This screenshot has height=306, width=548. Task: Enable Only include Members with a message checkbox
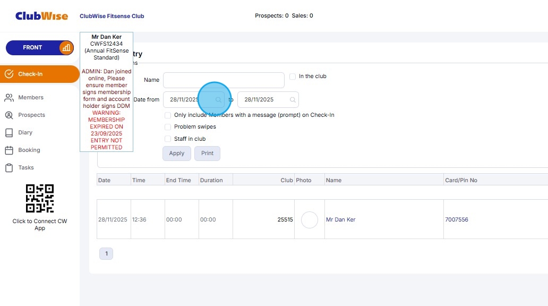point(168,115)
